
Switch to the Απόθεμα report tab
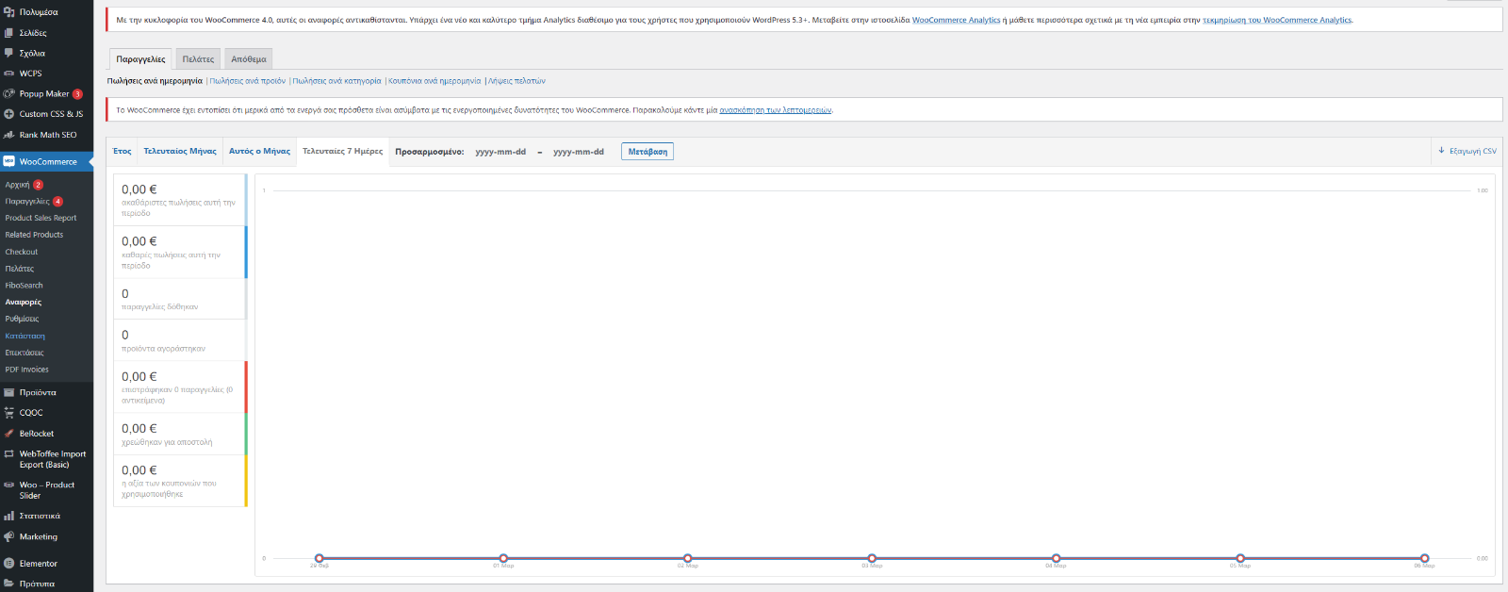249,58
